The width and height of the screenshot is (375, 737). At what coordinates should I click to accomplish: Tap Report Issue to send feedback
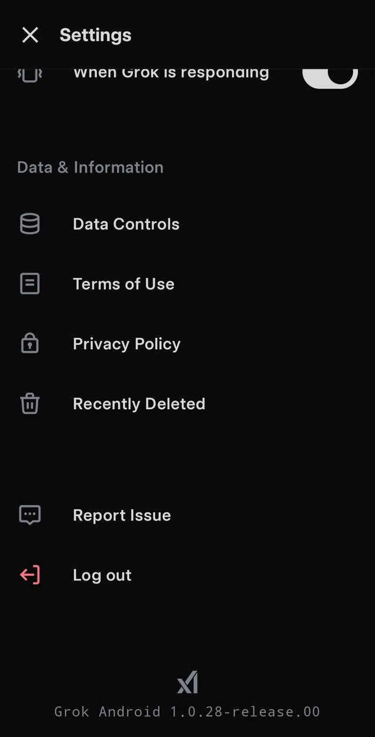coord(121,514)
